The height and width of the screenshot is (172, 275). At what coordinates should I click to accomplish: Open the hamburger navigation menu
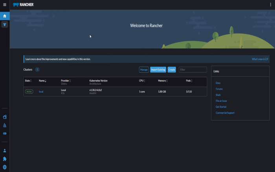coord(5,5)
